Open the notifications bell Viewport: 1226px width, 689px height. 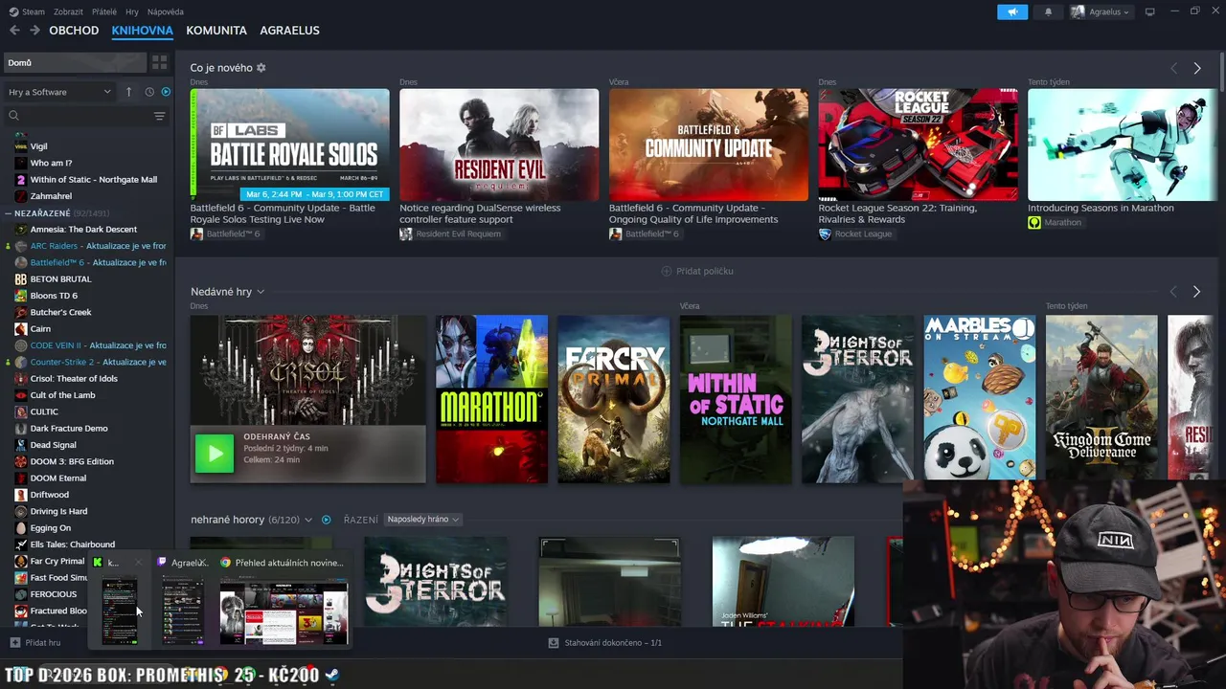(x=1048, y=11)
